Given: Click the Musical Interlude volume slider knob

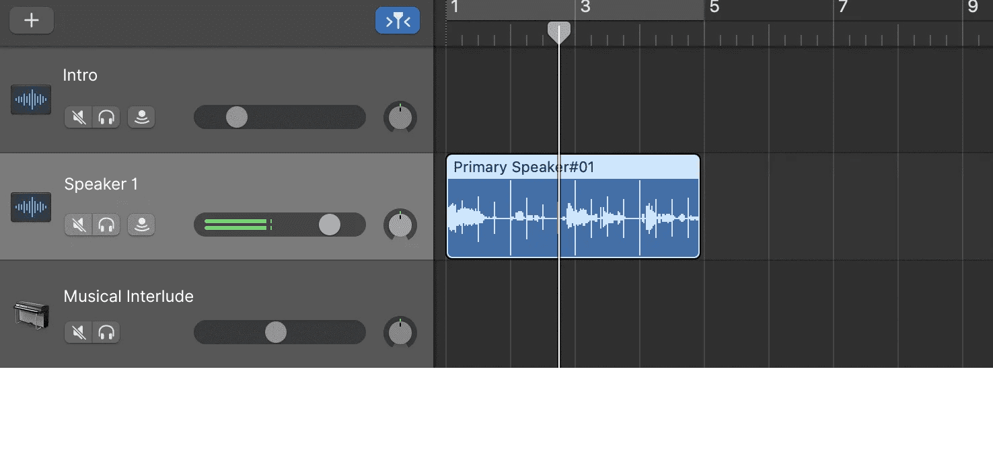Looking at the screenshot, I should [x=276, y=332].
